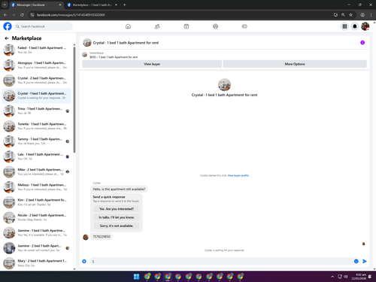This screenshot has height=282, width=376.
Task: Open a new browser tab
Action: point(125,5)
